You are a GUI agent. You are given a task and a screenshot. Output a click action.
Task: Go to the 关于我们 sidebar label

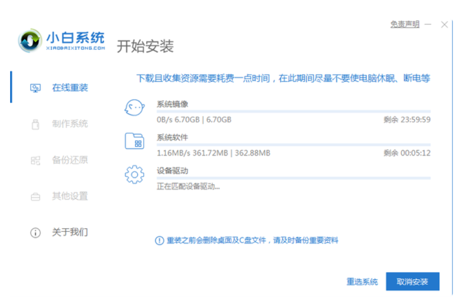click(70, 232)
